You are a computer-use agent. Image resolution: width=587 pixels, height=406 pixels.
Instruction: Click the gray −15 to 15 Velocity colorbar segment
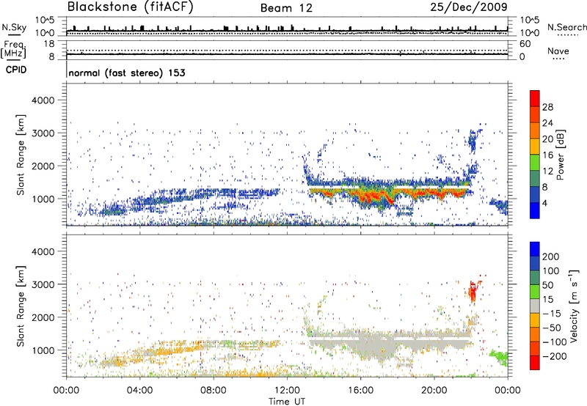point(535,306)
